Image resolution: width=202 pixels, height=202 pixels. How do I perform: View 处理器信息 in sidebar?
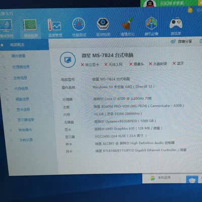pyautogui.click(x=21, y=67)
